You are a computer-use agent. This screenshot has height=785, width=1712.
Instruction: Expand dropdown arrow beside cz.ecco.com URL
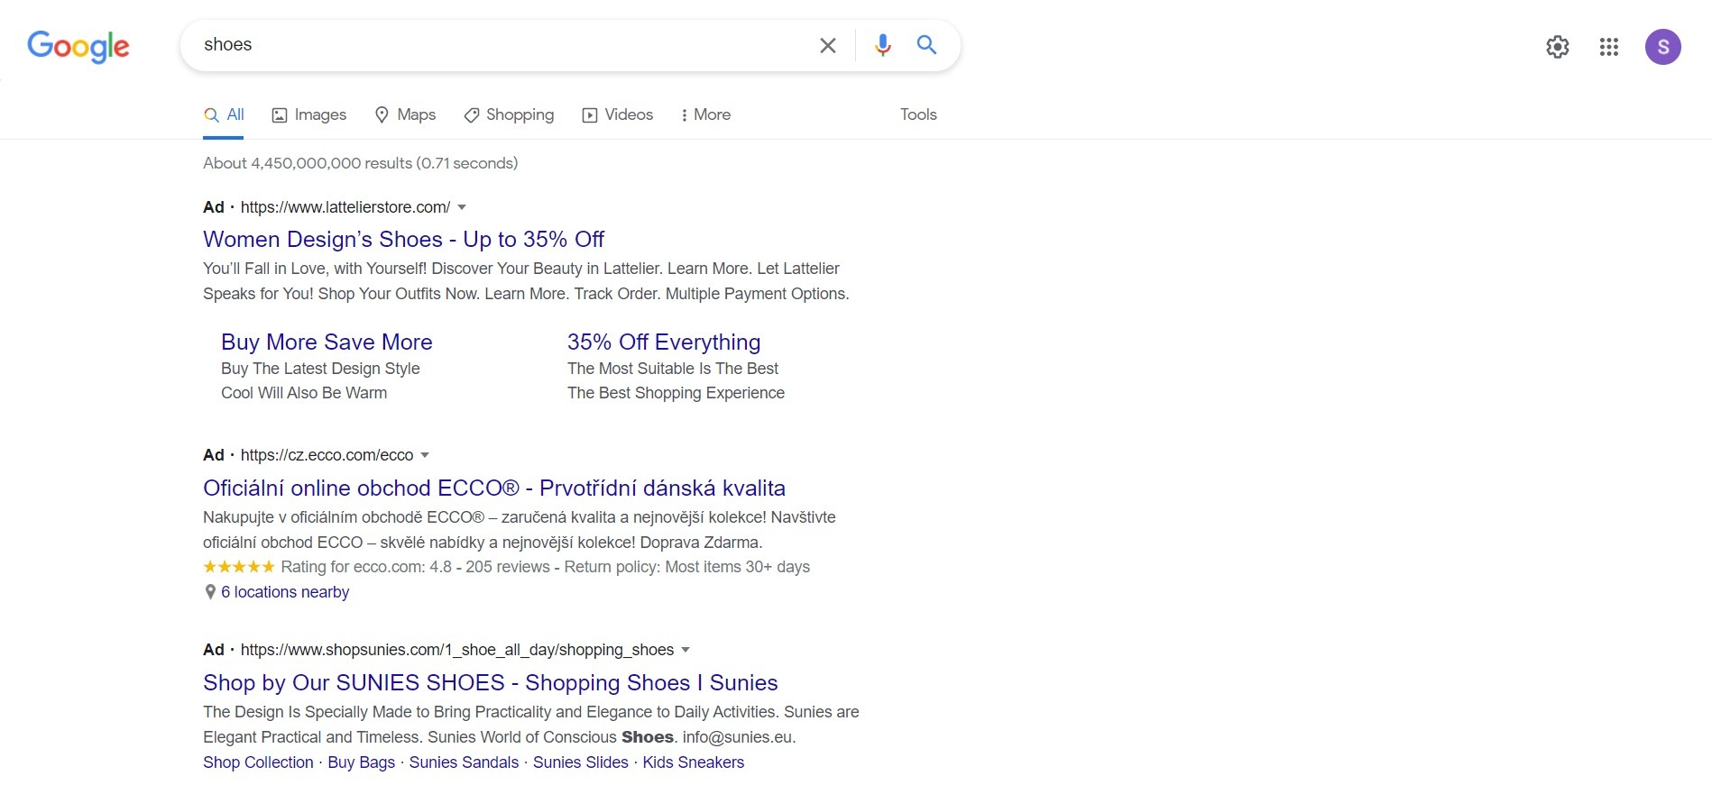point(425,455)
